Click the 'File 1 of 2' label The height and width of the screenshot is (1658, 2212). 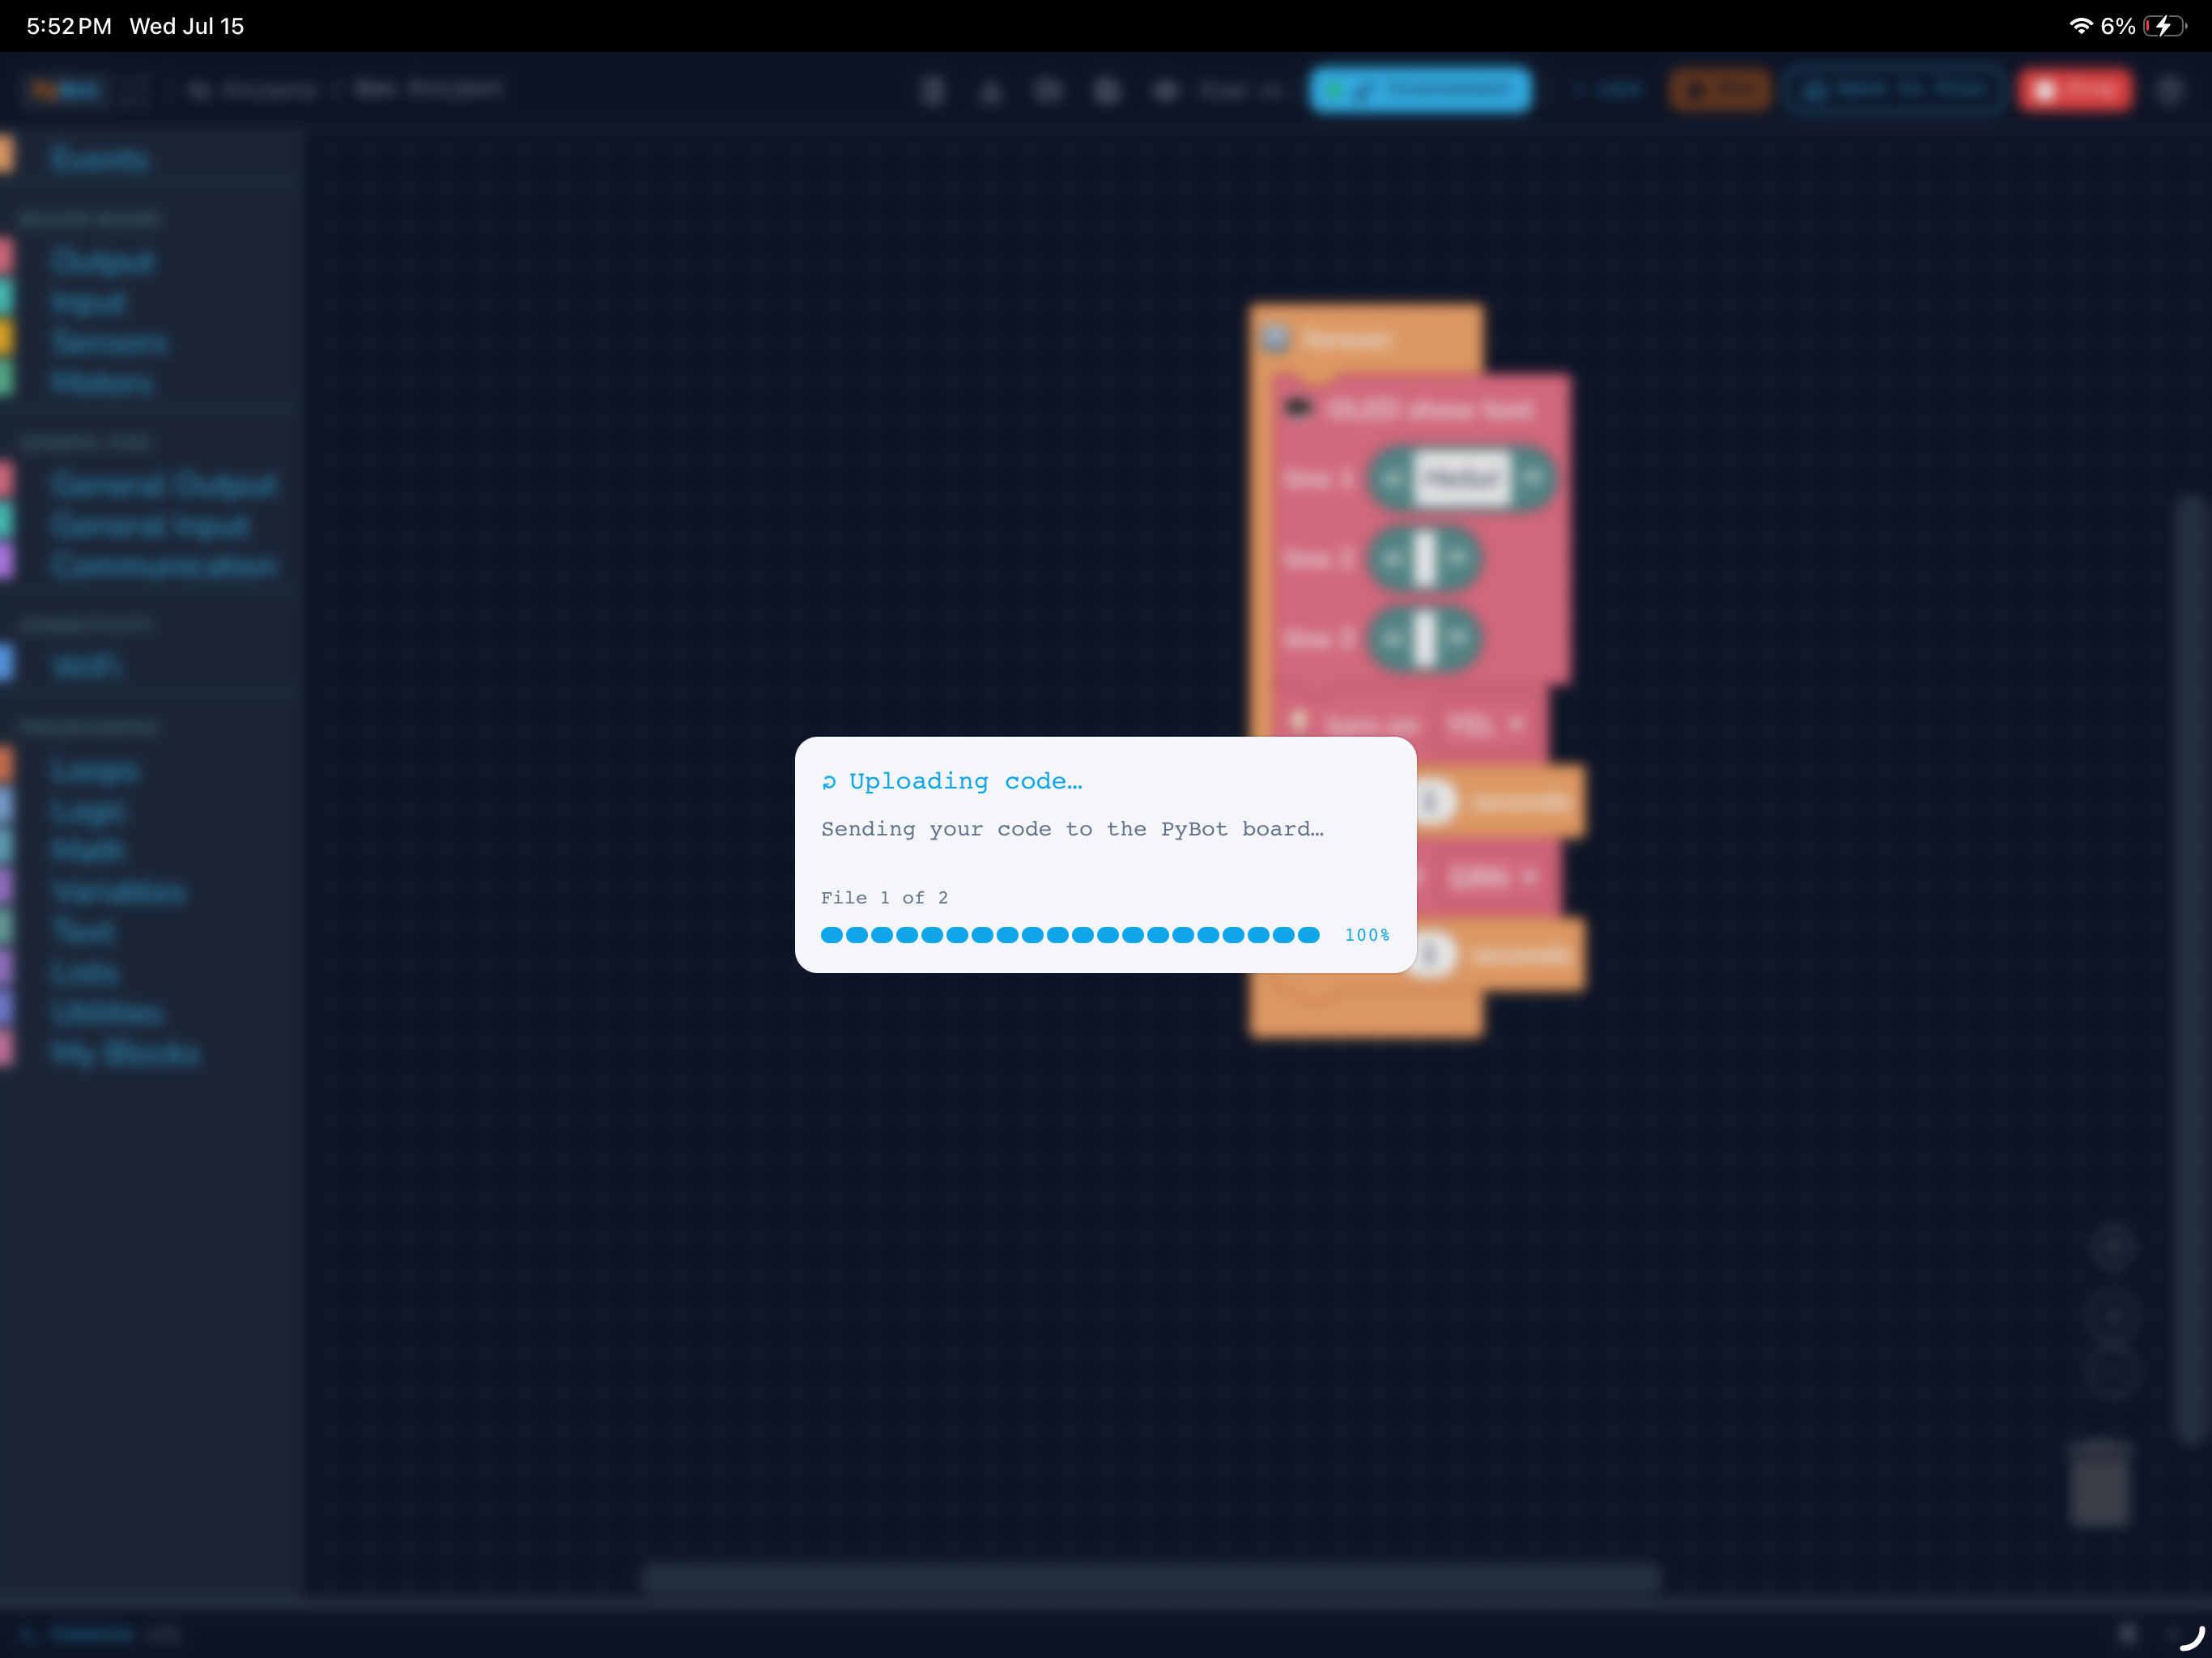point(884,897)
